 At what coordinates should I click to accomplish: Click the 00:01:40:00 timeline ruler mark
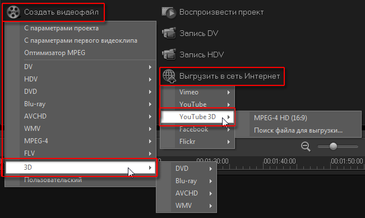click(280, 161)
